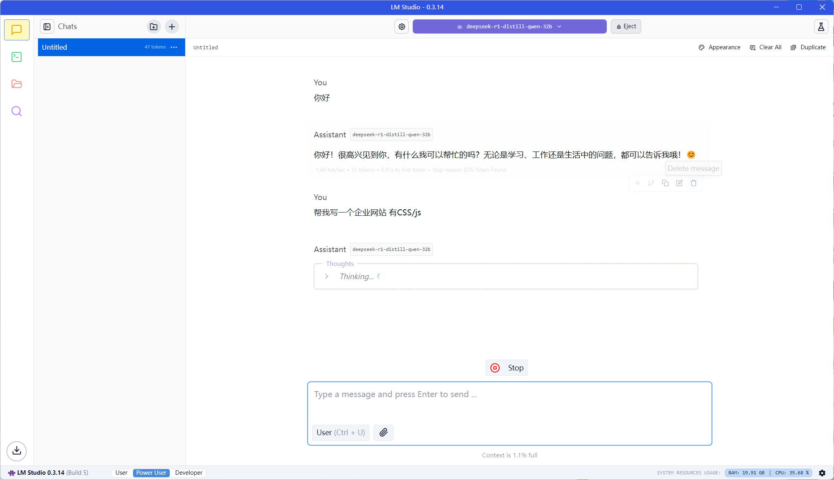The width and height of the screenshot is (834, 480).
Task: Click the Chats panel heading
Action: (68, 27)
